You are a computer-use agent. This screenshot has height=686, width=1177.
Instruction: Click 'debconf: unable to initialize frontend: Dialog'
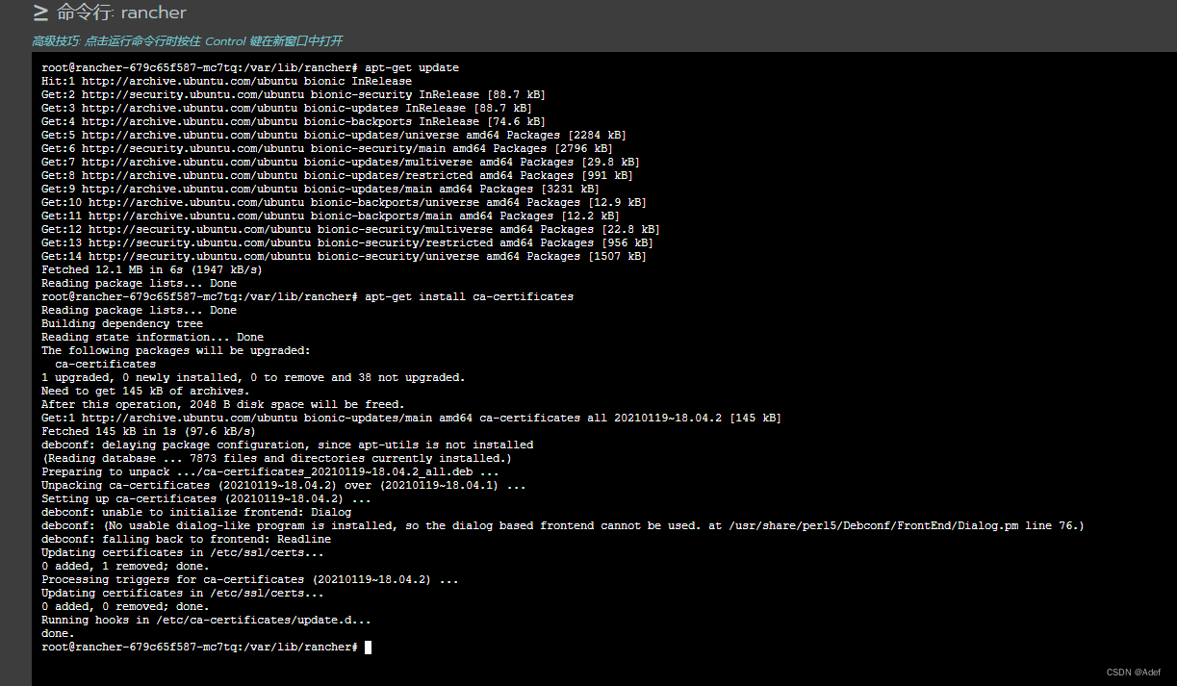click(196, 512)
